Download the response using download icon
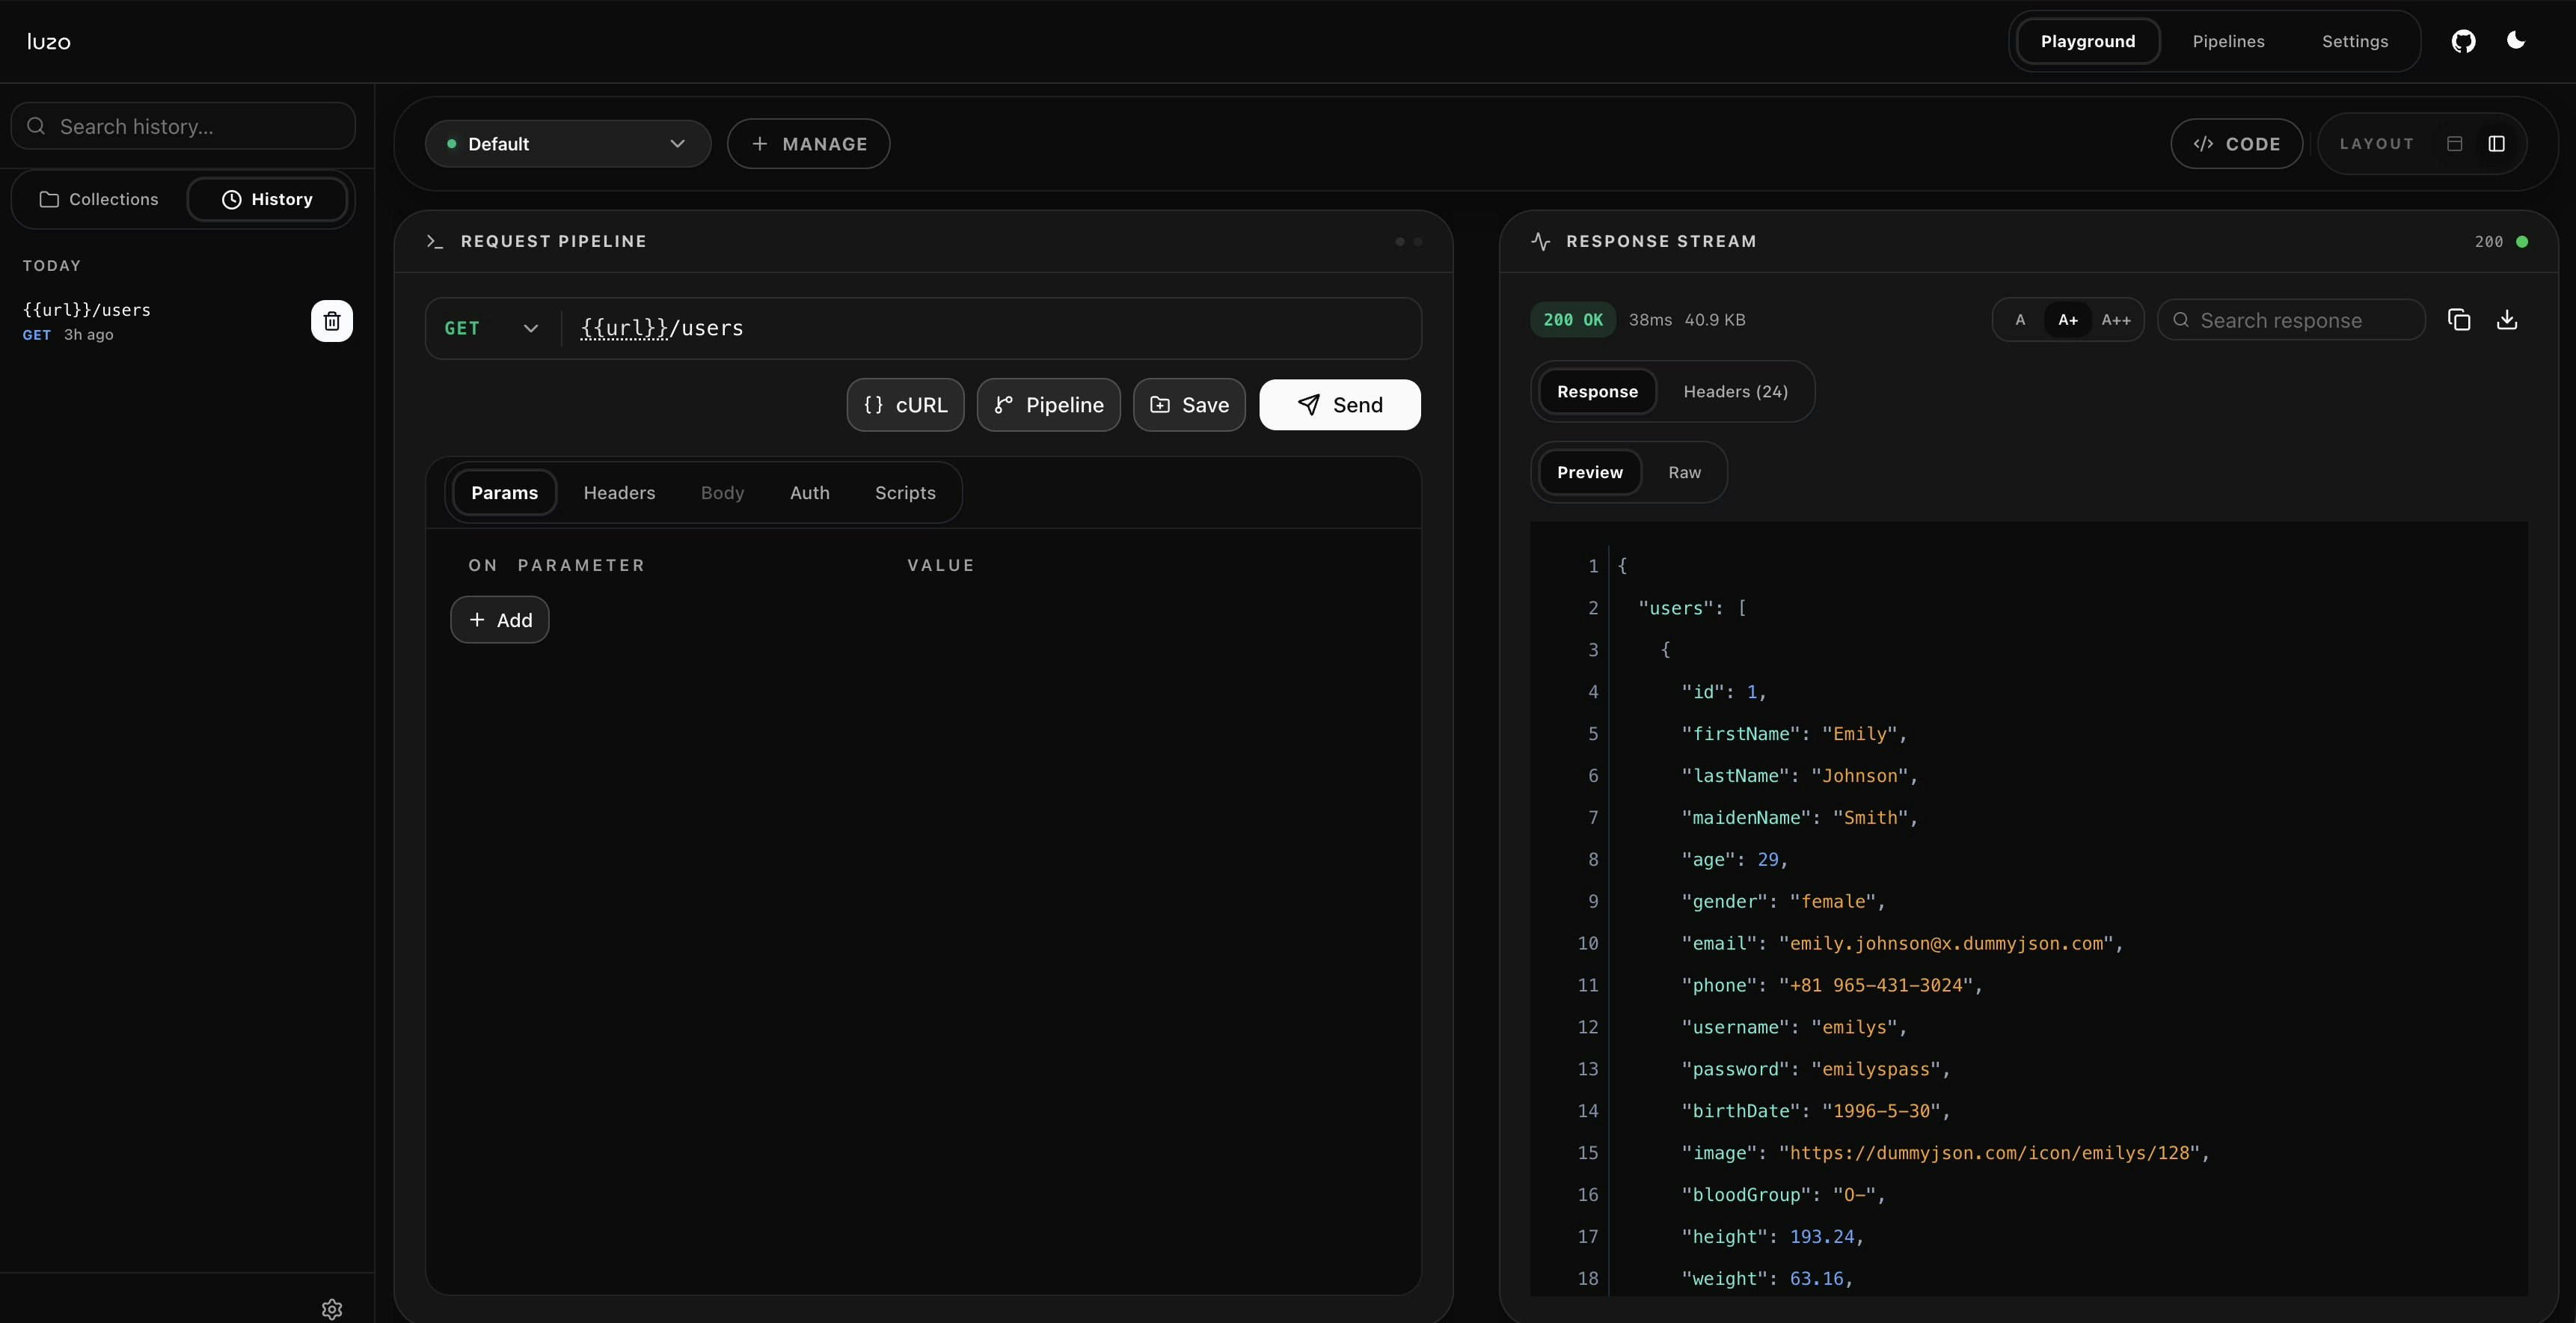Screen dimensions: 2576x1323 pos(2507,320)
